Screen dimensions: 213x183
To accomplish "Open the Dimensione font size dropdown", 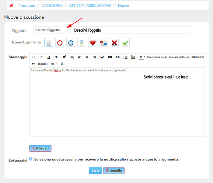I will 156,57.
